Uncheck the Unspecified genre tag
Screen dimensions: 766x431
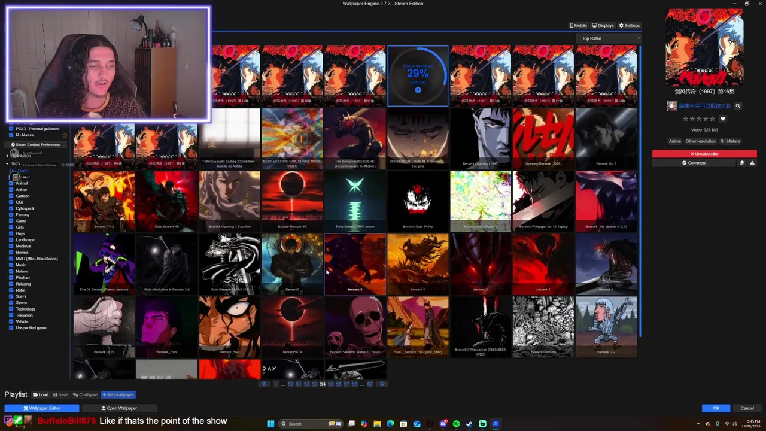pyautogui.click(x=11, y=328)
